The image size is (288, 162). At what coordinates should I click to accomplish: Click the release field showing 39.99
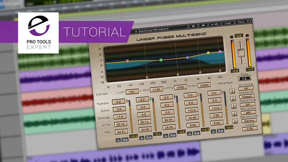click(x=145, y=130)
